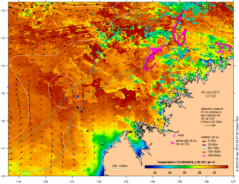
Task: Click the 'drifters@12h to' legend text
Action: (x=186, y=141)
